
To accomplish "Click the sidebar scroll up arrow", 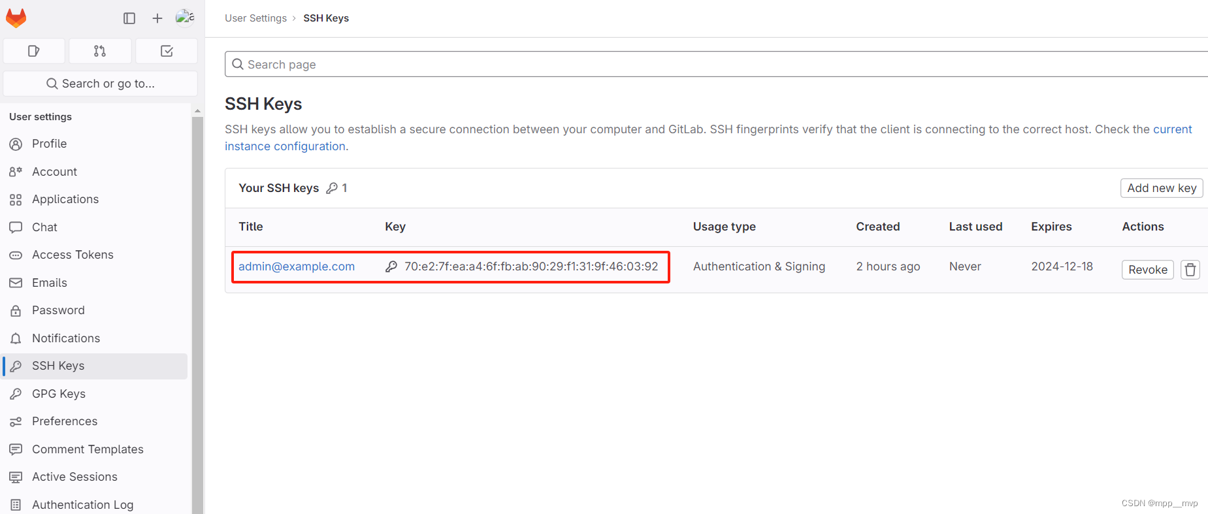I will [x=197, y=111].
